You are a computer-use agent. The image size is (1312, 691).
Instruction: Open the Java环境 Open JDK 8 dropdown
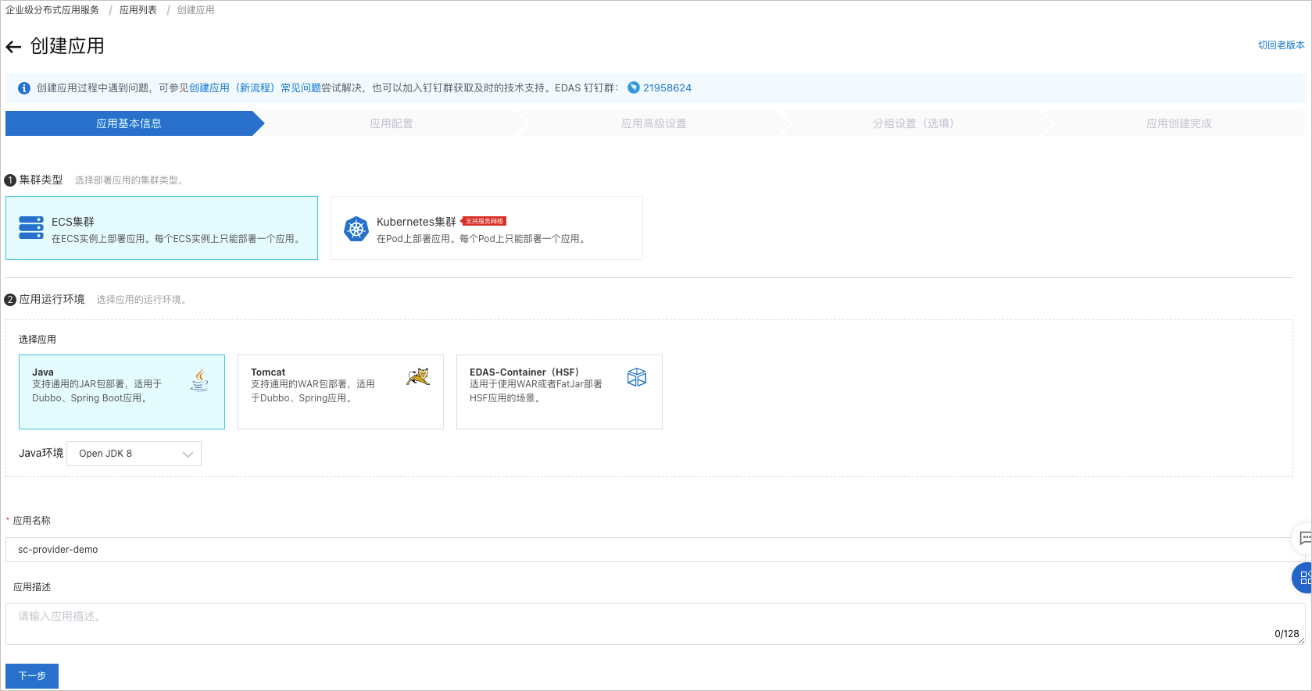[134, 454]
